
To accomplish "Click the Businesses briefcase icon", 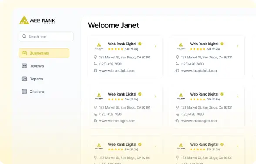I will [x=24, y=53].
